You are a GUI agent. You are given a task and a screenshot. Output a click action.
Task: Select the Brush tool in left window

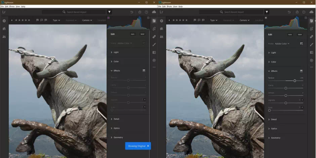click(x=154, y=45)
